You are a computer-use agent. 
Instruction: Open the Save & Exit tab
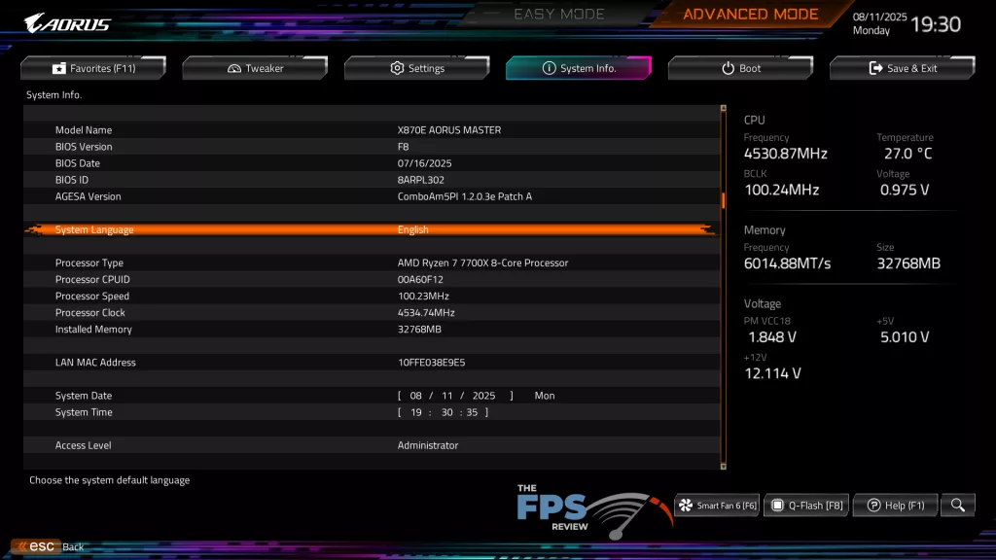[x=903, y=68]
